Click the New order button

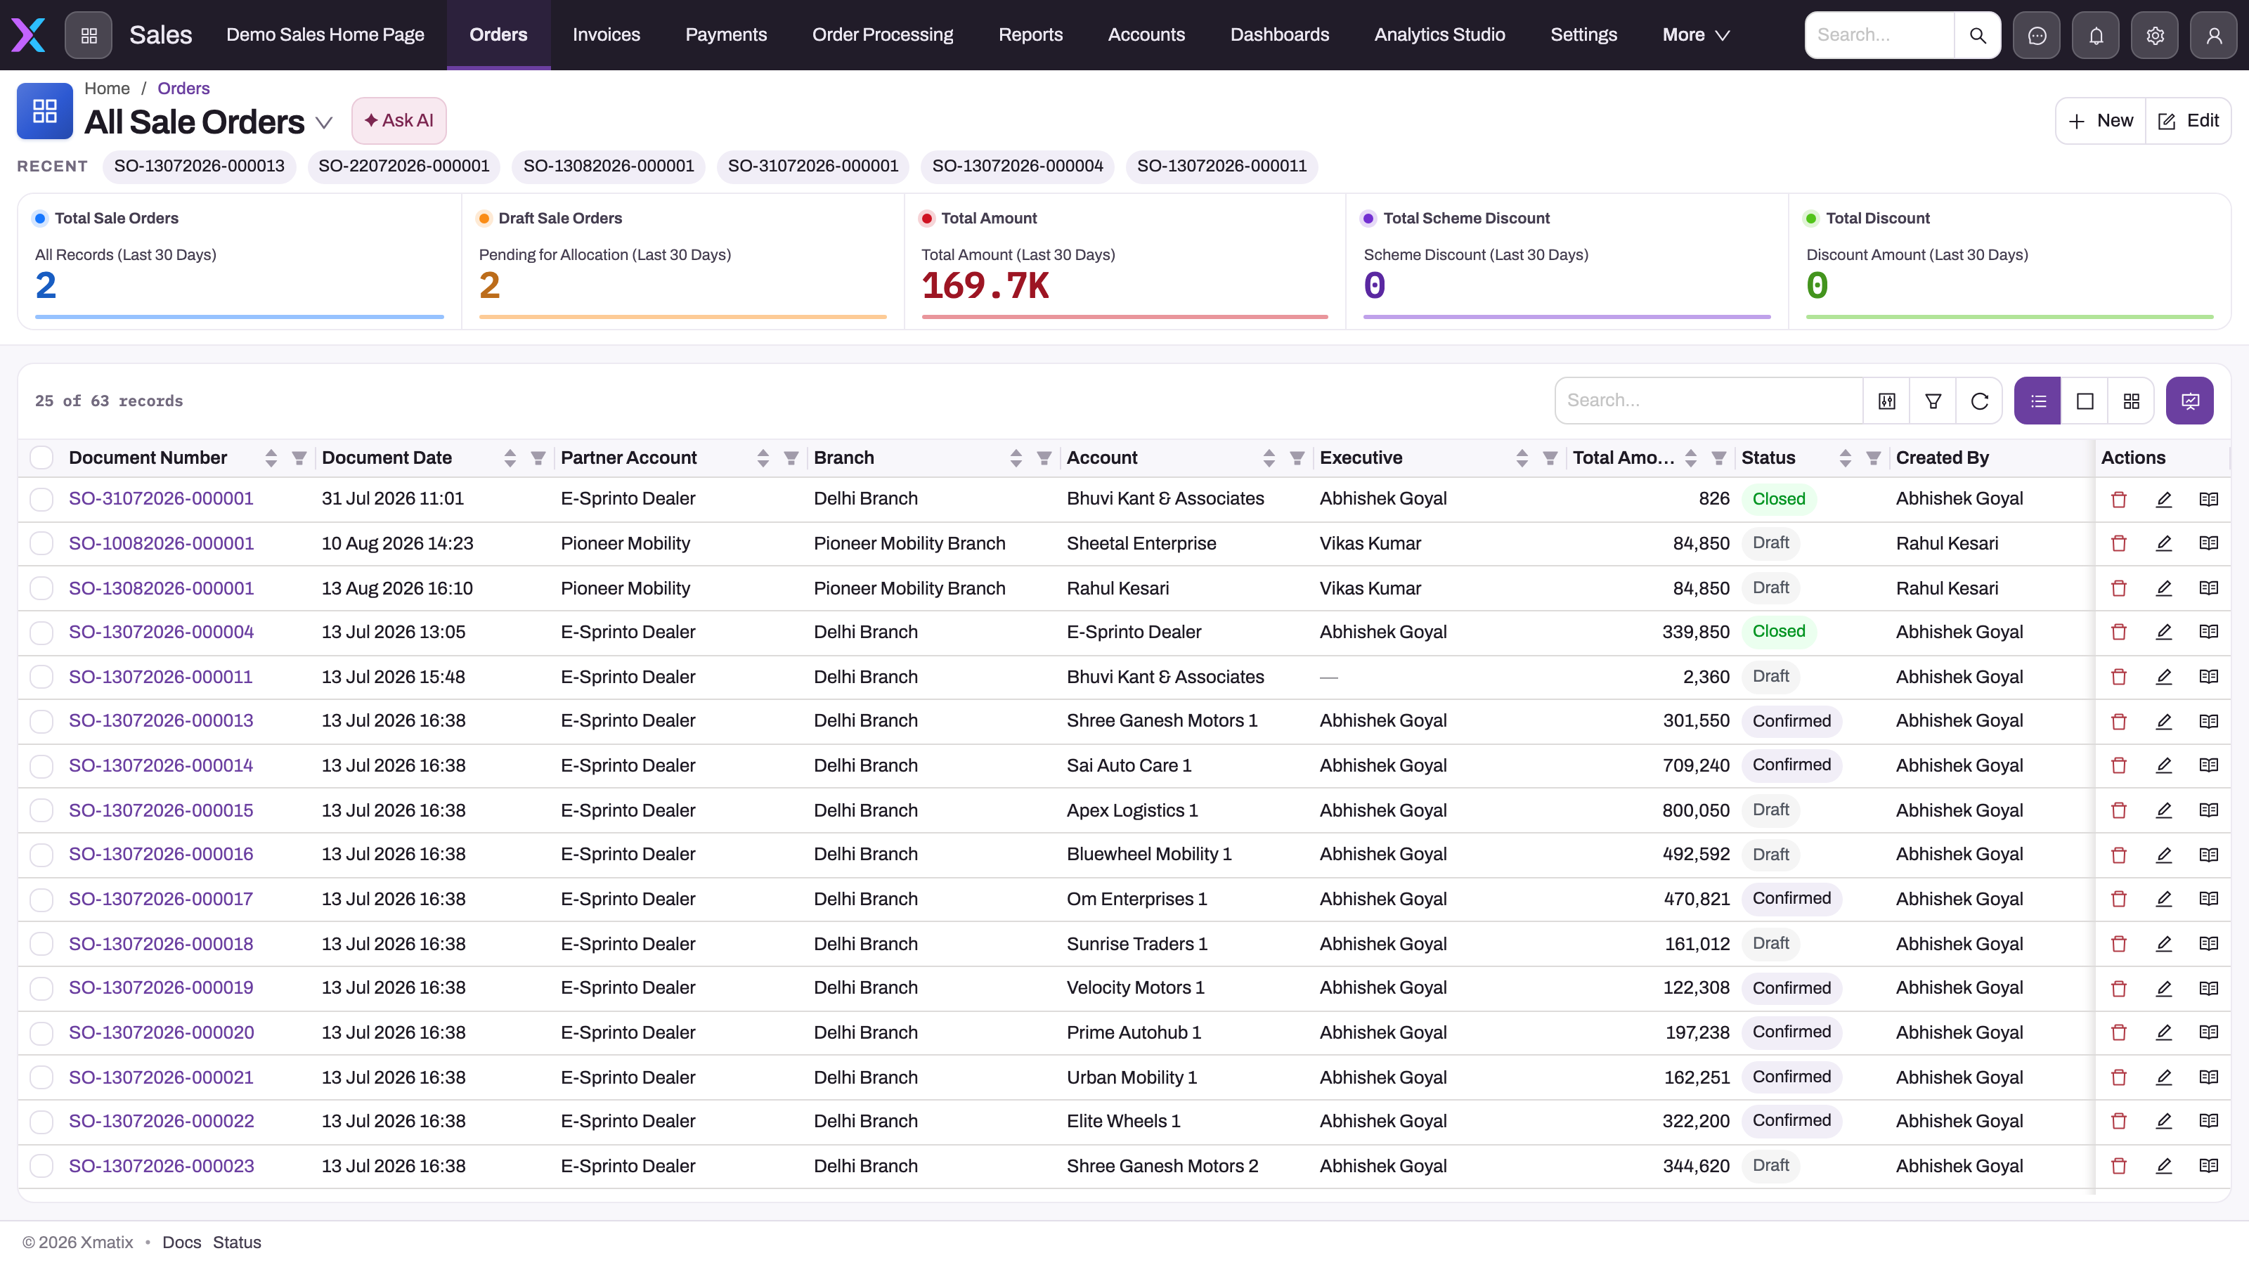click(x=2101, y=122)
